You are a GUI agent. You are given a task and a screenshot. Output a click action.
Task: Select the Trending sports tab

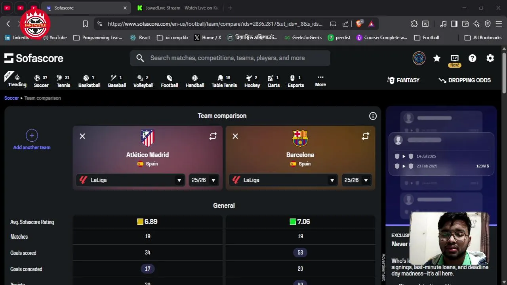[17, 80]
